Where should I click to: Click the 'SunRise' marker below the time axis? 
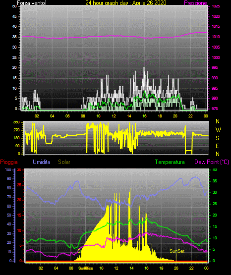point(86,268)
